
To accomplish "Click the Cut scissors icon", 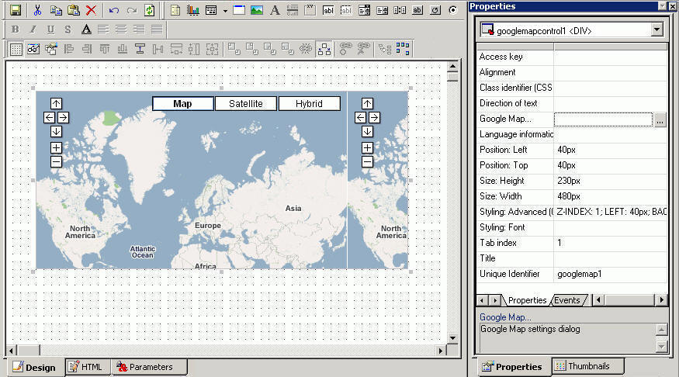I will pos(37,10).
